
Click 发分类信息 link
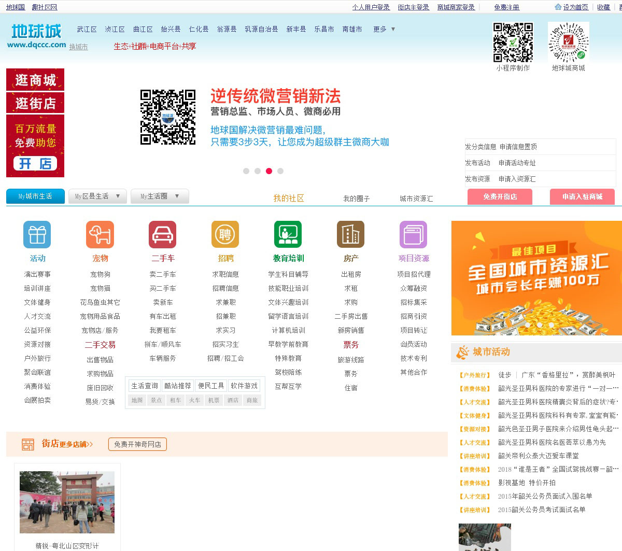(x=480, y=147)
